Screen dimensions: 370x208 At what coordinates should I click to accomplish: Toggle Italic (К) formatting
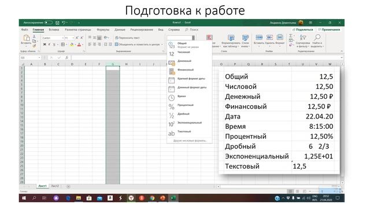tap(49, 44)
